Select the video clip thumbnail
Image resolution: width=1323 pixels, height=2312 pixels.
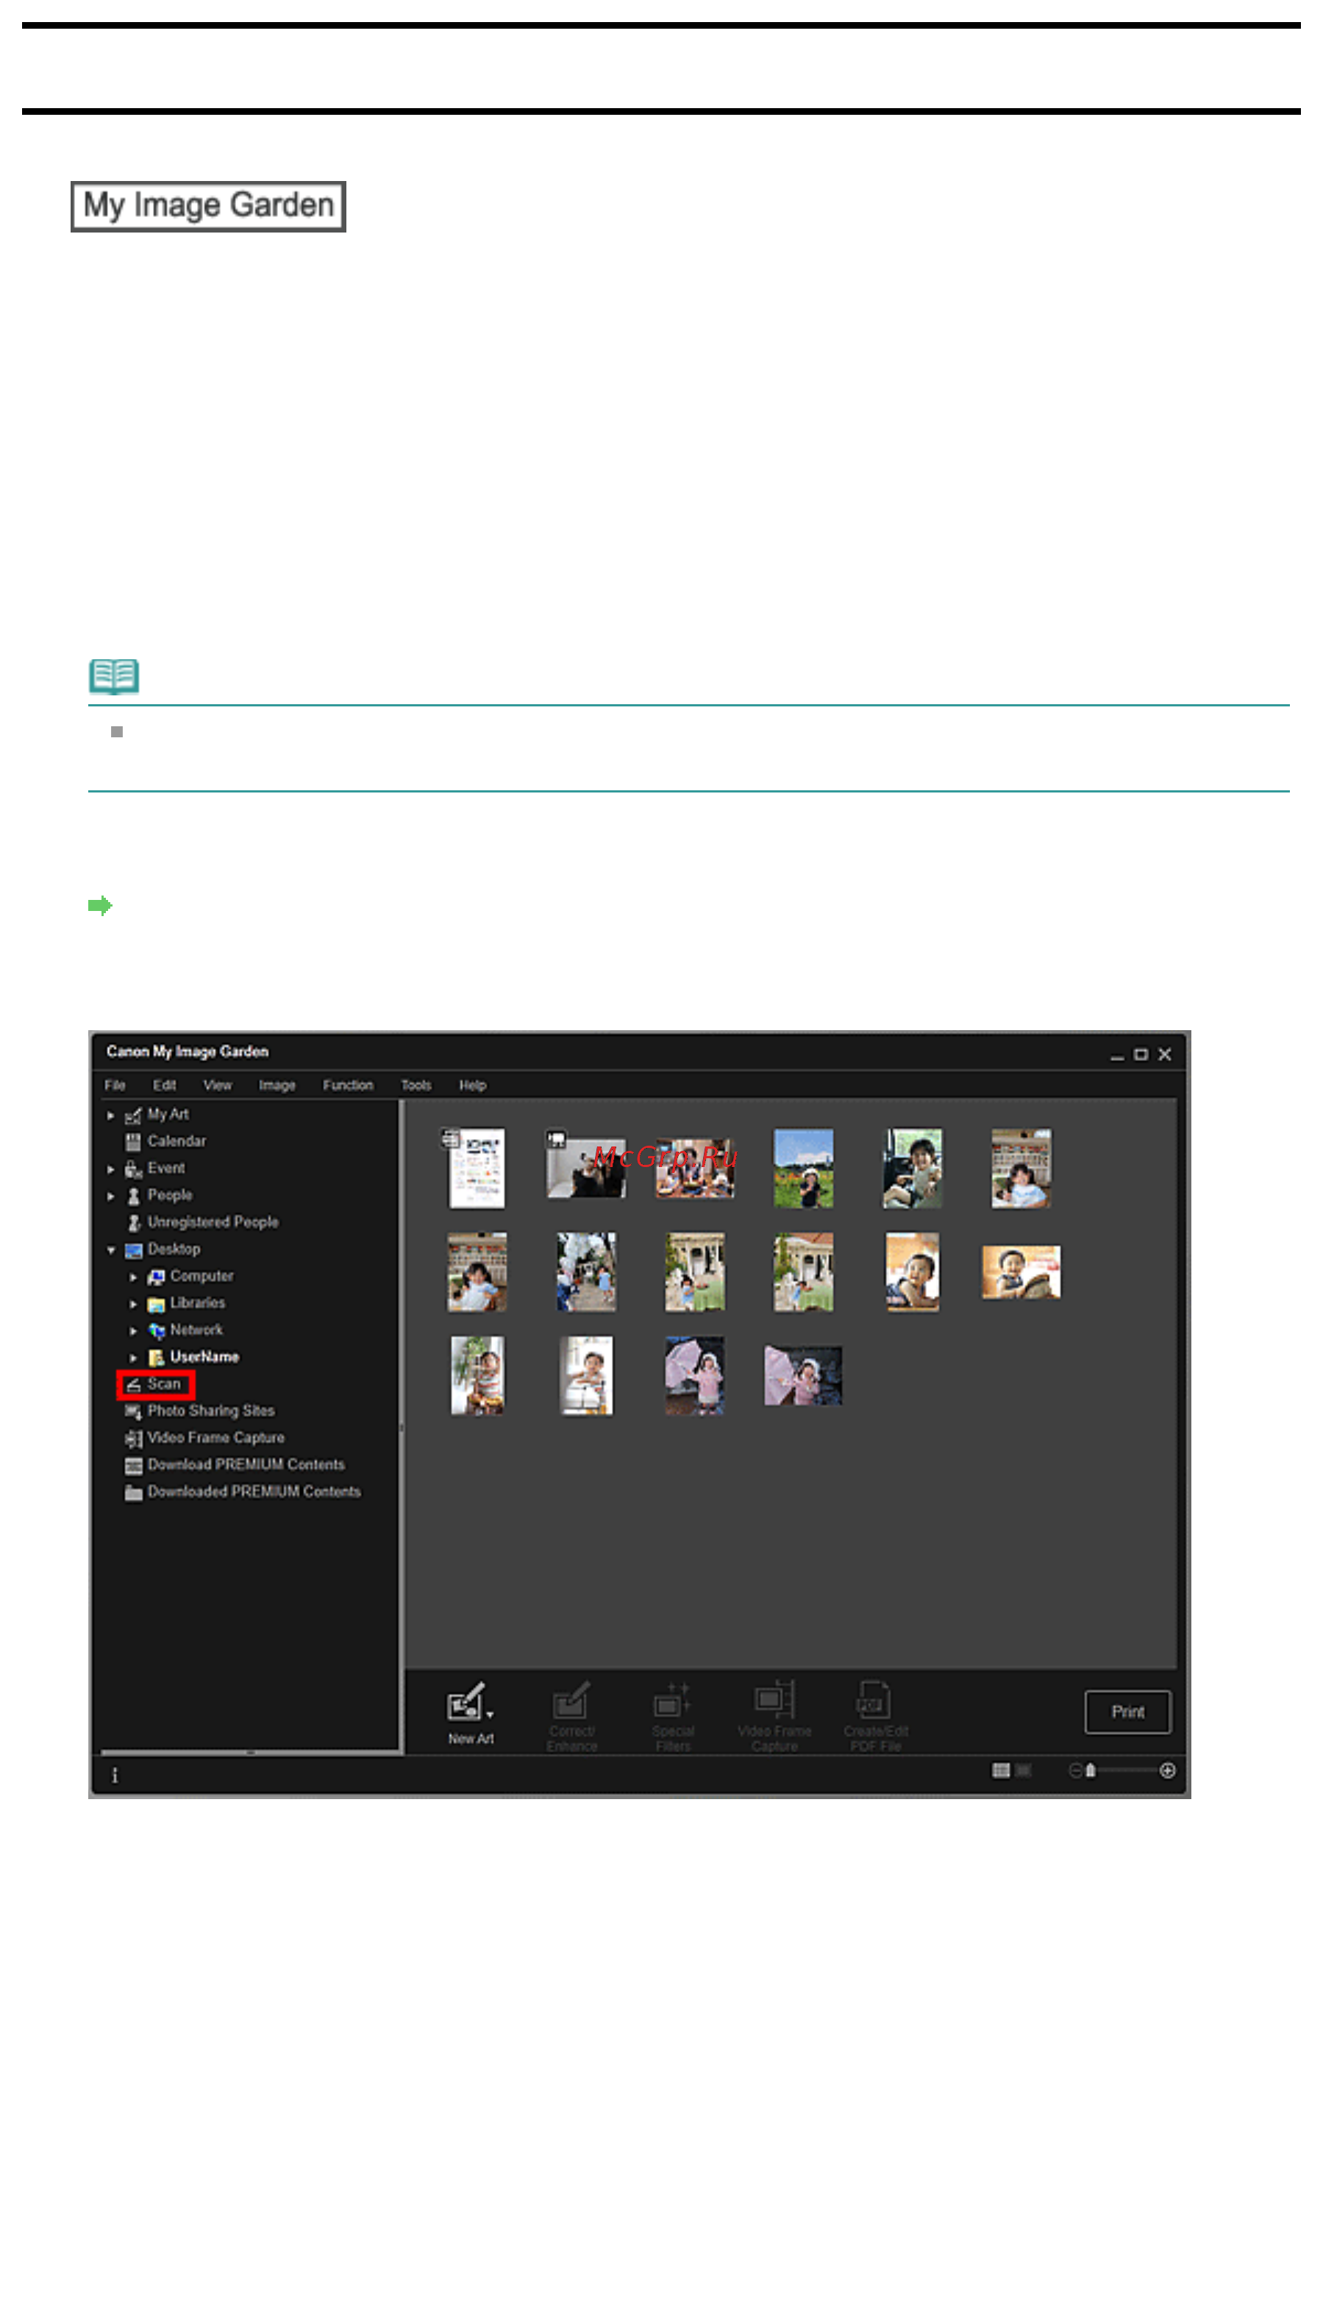(x=586, y=1169)
